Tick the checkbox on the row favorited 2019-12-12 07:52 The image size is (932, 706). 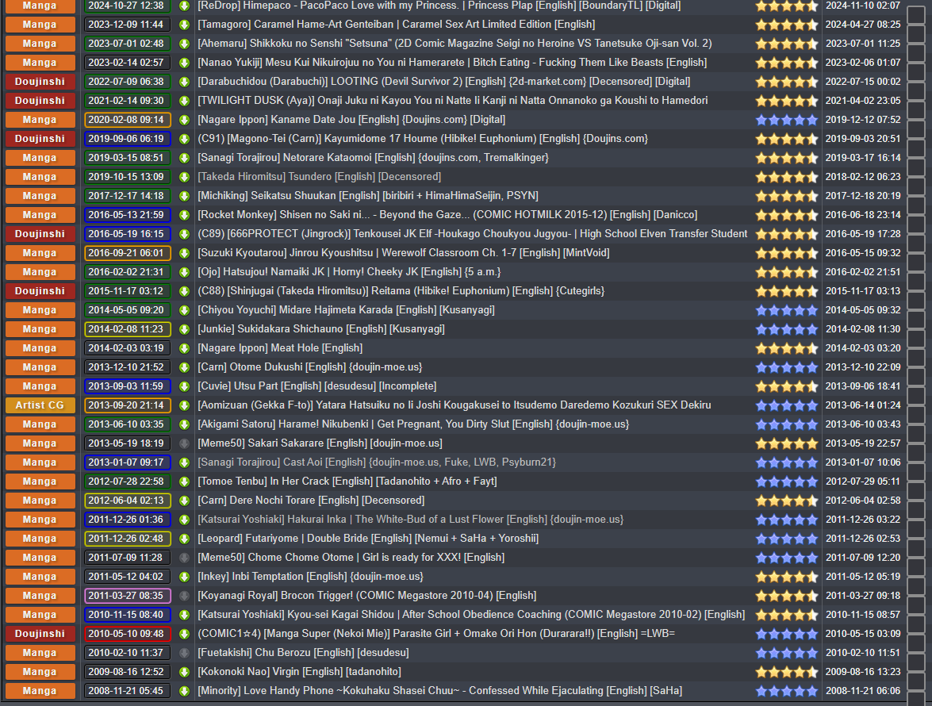coord(916,129)
